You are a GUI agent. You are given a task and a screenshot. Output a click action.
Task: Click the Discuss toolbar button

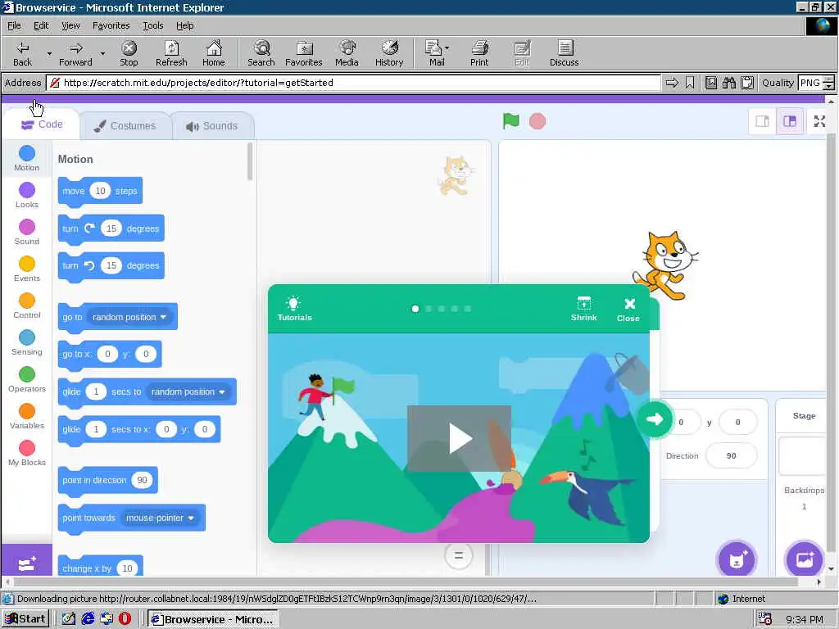pyautogui.click(x=564, y=53)
